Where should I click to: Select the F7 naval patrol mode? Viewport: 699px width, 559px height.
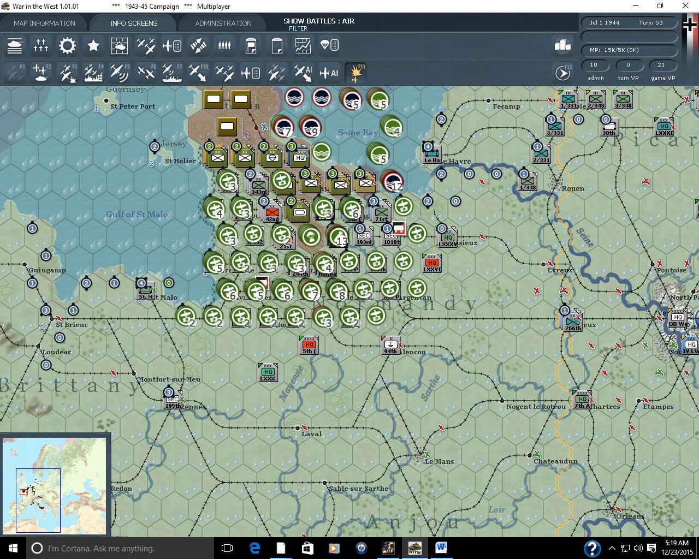click(x=172, y=73)
